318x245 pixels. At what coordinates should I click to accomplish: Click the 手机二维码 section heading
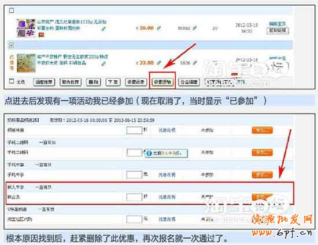coord(18,142)
